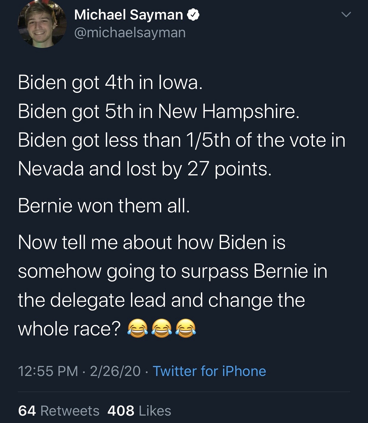Click the 64 retweet count number
The image size is (368, 423).
(27, 411)
